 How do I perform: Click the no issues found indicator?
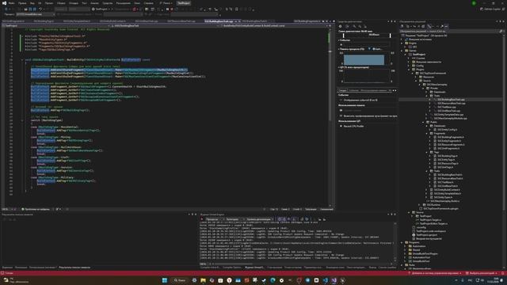(x=36, y=209)
